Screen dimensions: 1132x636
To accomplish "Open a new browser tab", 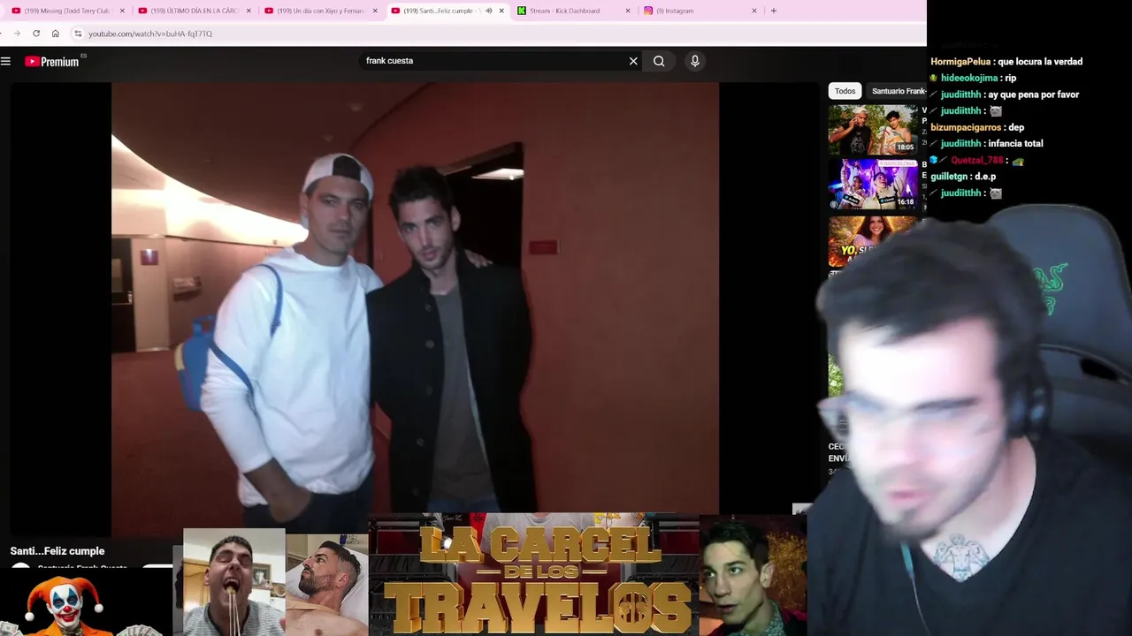I will tap(773, 11).
